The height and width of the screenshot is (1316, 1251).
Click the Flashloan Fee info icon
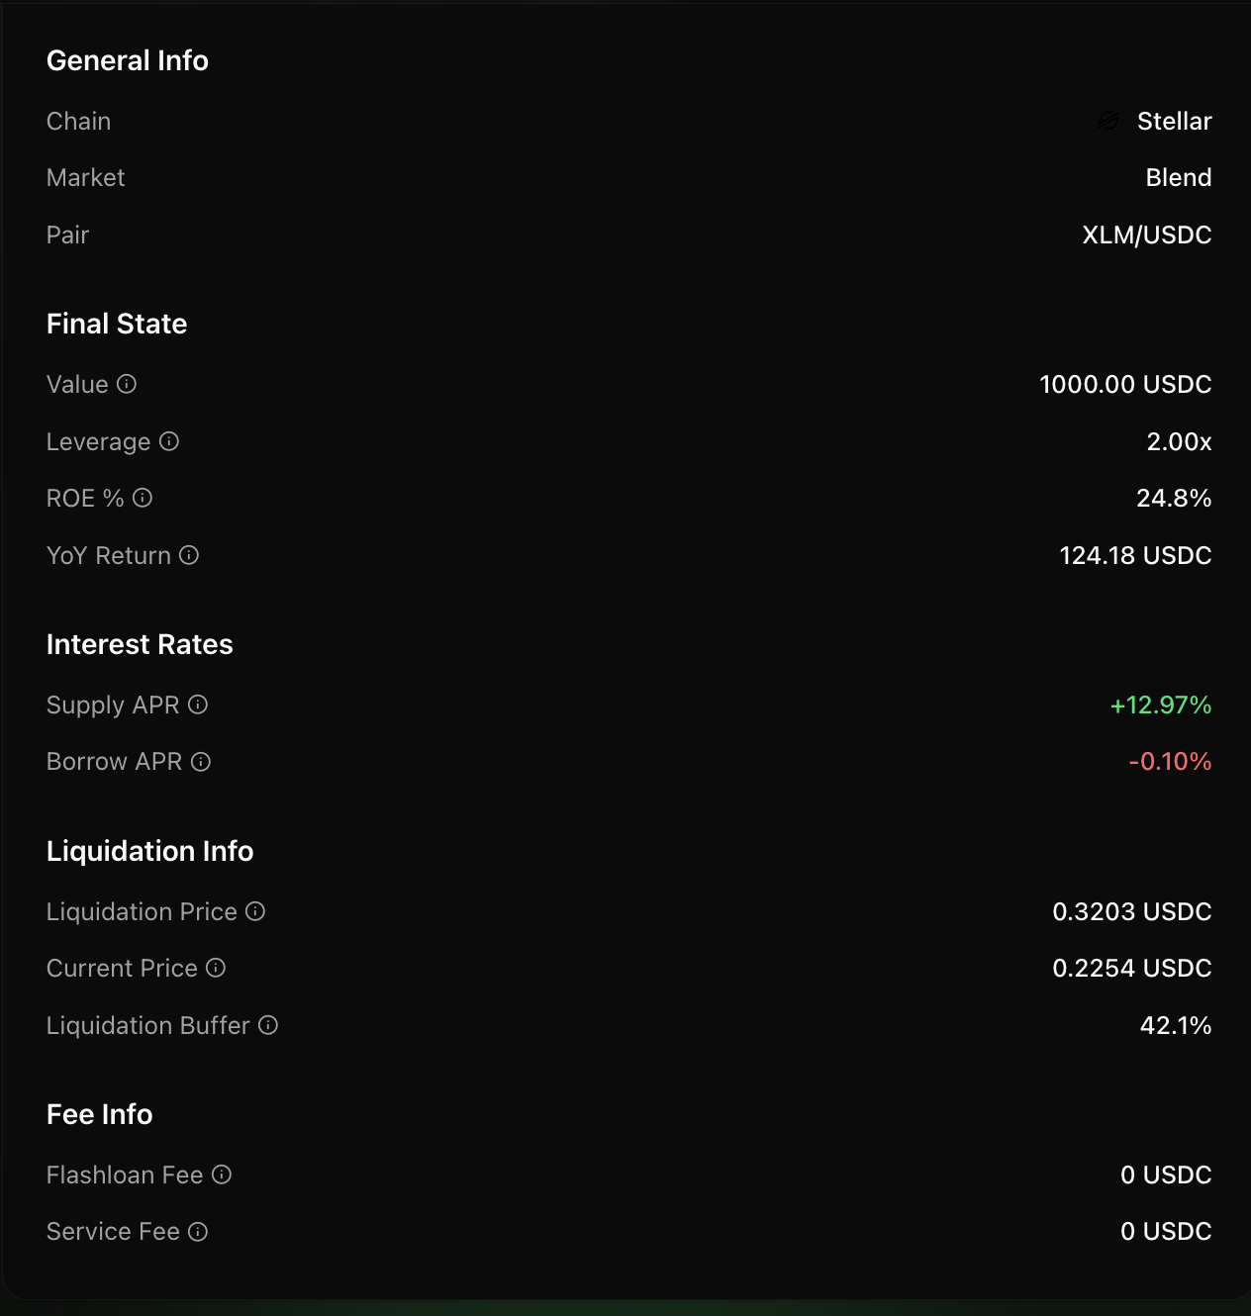(x=222, y=1175)
